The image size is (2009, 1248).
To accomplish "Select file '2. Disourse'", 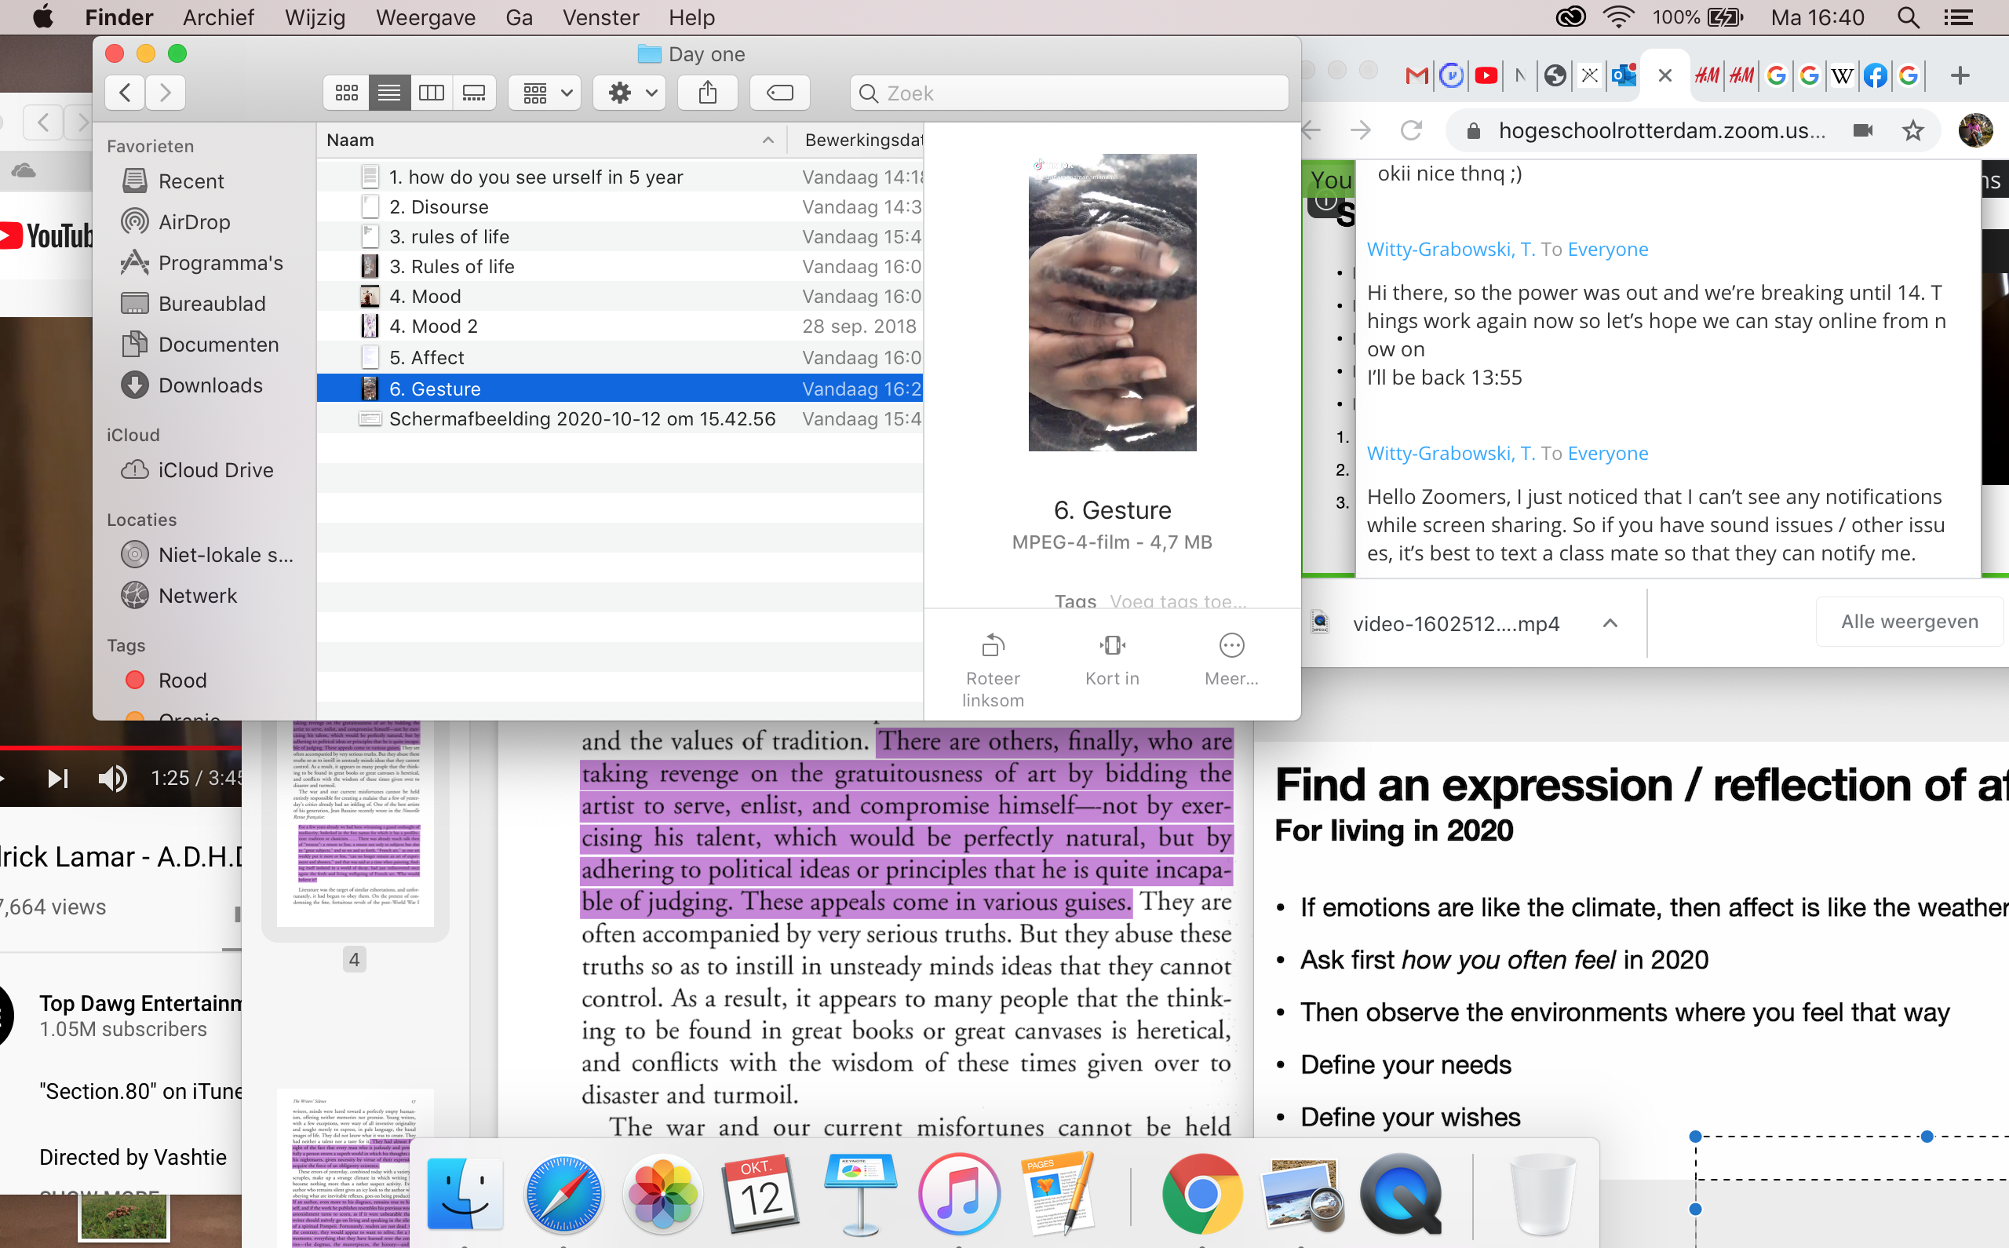I will [620, 206].
